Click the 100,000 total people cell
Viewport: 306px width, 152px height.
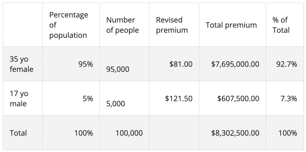(x=129, y=133)
